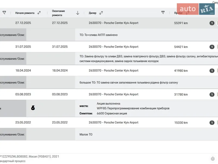Select start date 18.04.2024 cell
This screenshot has height=164, width=218.
(23, 71)
